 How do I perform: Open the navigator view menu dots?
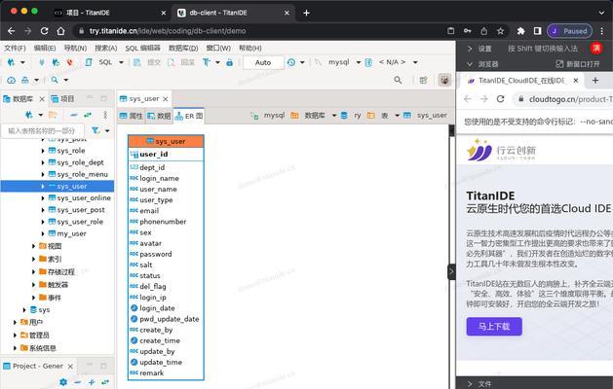105,115
